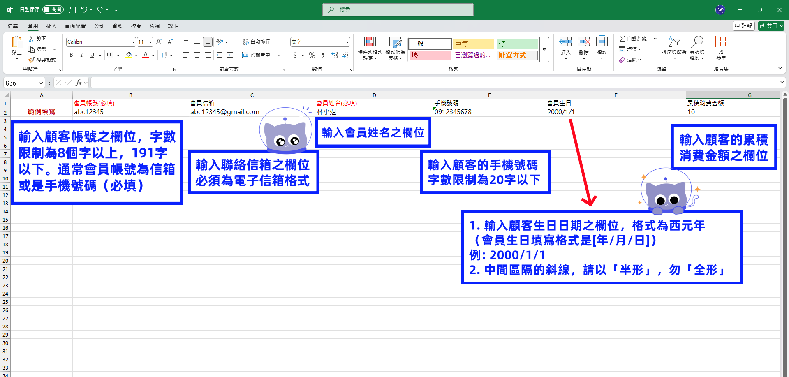The width and height of the screenshot is (789, 377).
Task: Open the font size dropdown
Action: click(x=150, y=42)
